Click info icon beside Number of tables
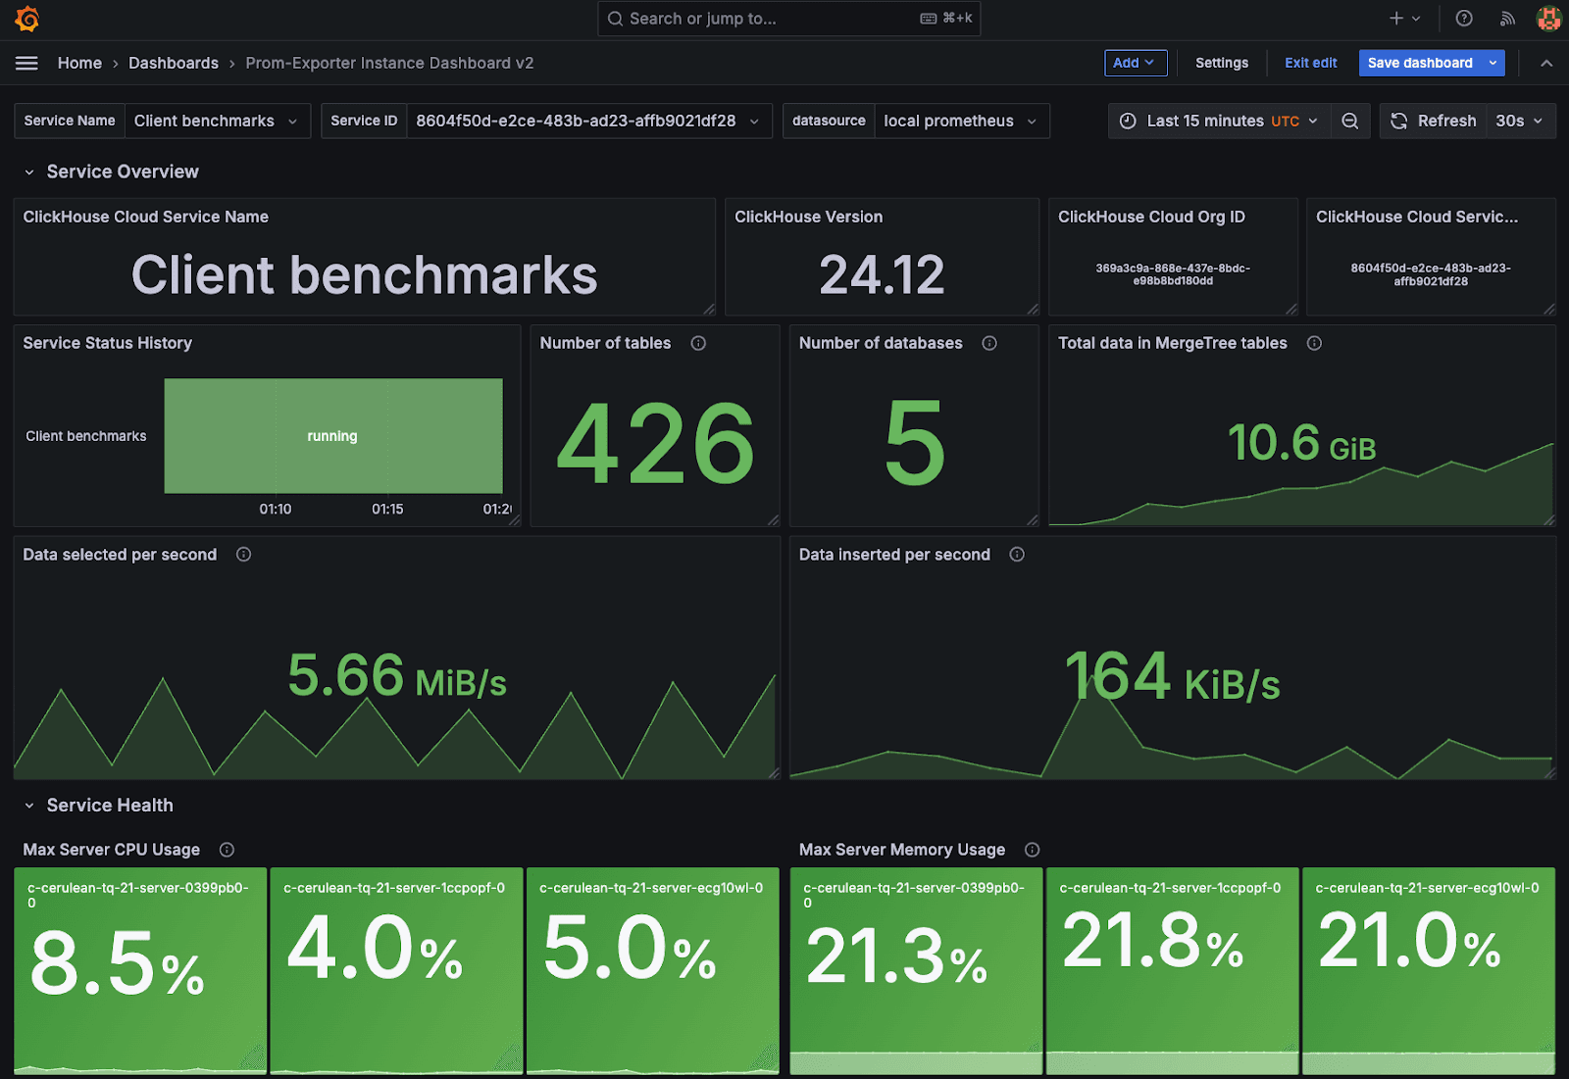 point(698,343)
